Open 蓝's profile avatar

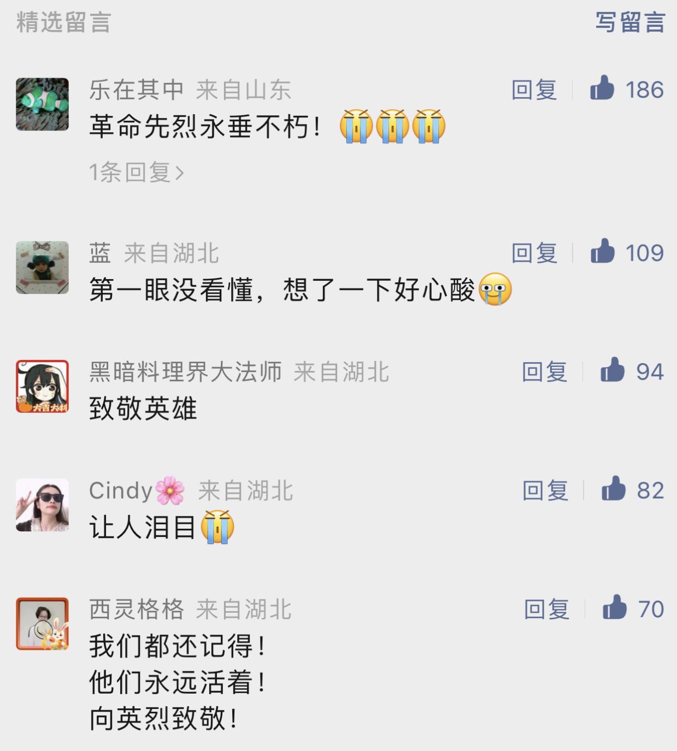(x=42, y=268)
